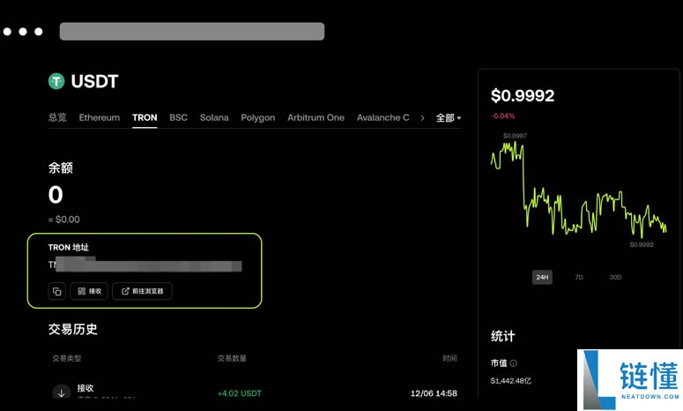Select the Avalanche C network tab
This screenshot has width=683, height=411.
382,117
